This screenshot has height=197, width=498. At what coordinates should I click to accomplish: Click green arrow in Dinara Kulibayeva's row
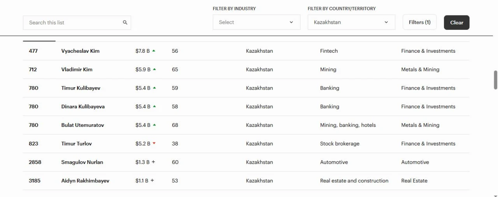click(154, 107)
